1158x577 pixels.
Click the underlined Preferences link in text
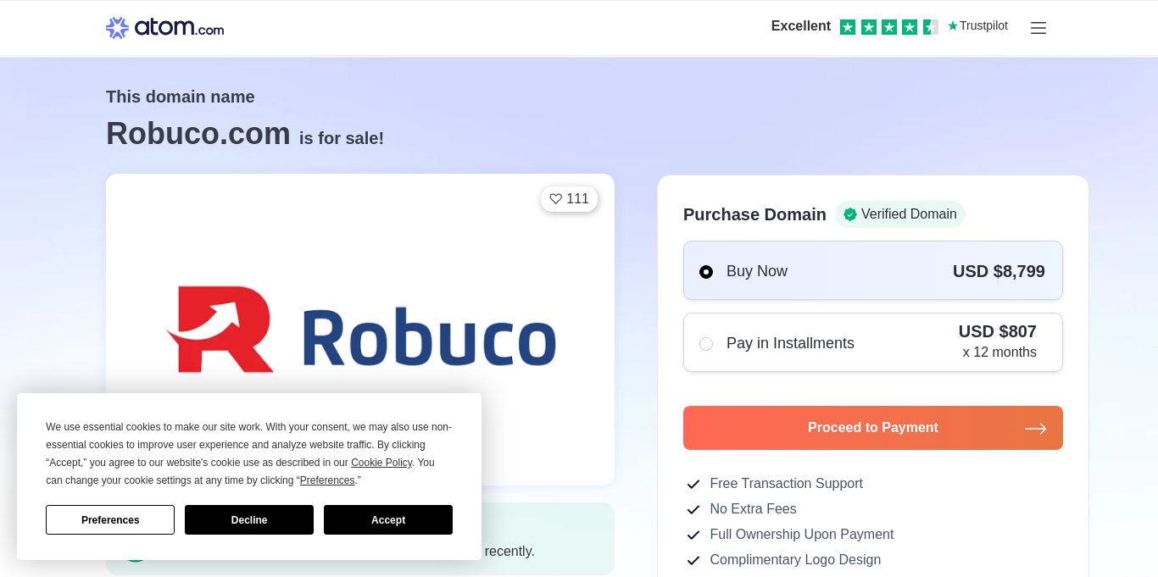tap(327, 480)
